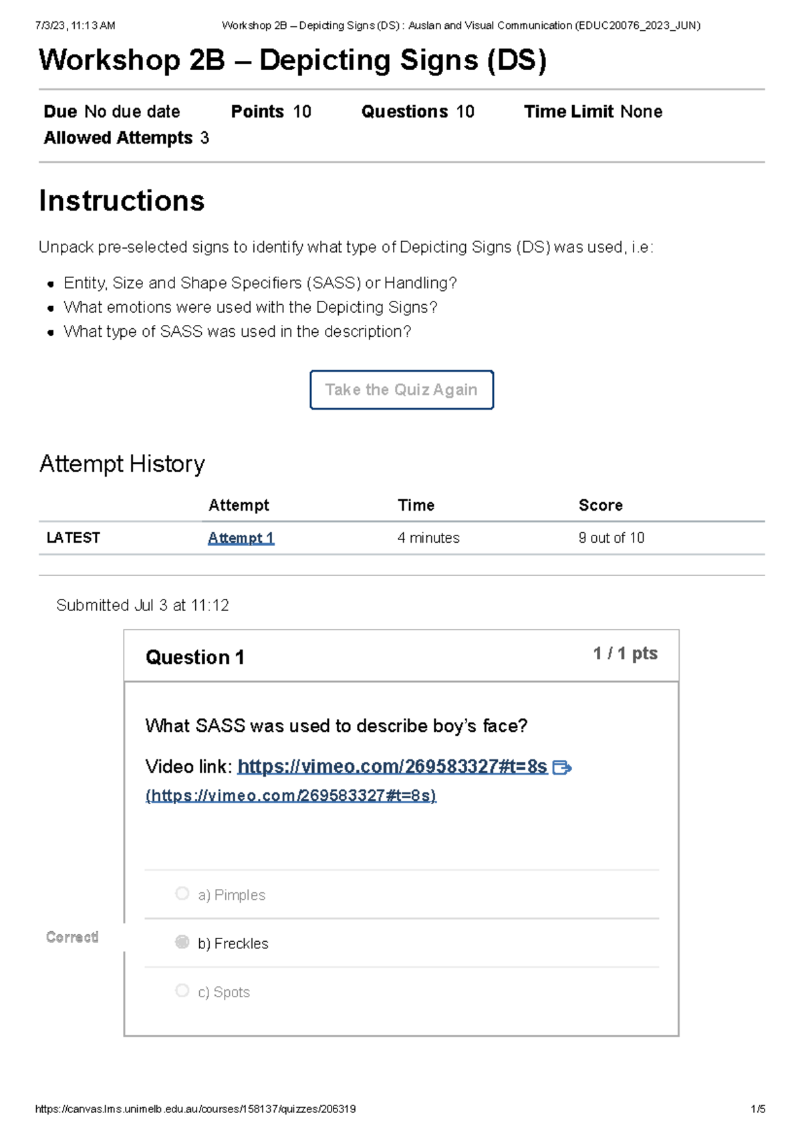The width and height of the screenshot is (802, 1135).
Task: Click the Attempt column header
Action: pyautogui.click(x=239, y=505)
